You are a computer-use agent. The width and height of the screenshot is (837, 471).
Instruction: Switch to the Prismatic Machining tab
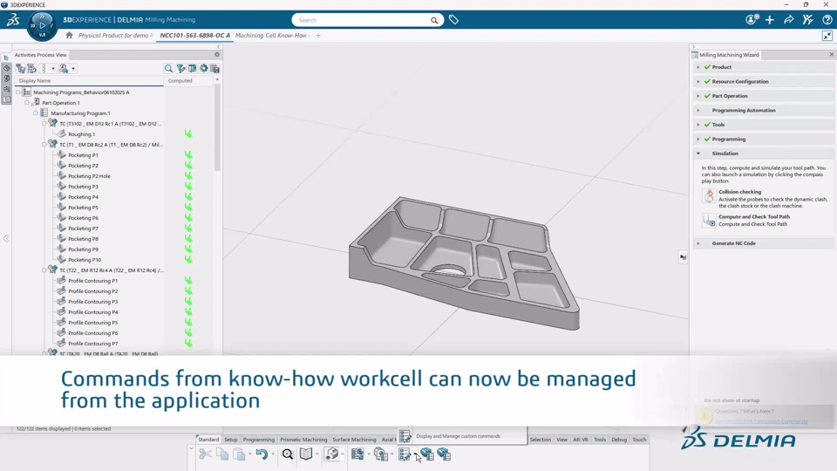303,440
